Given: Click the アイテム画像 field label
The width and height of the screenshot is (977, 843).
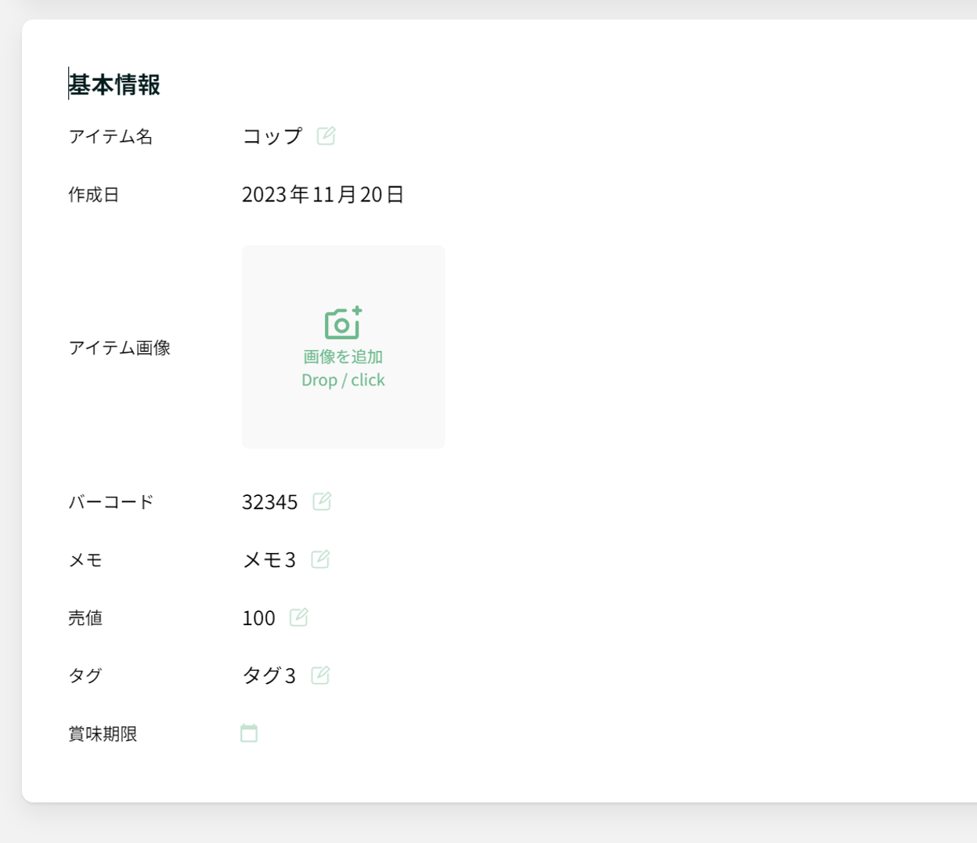Looking at the screenshot, I should point(120,347).
